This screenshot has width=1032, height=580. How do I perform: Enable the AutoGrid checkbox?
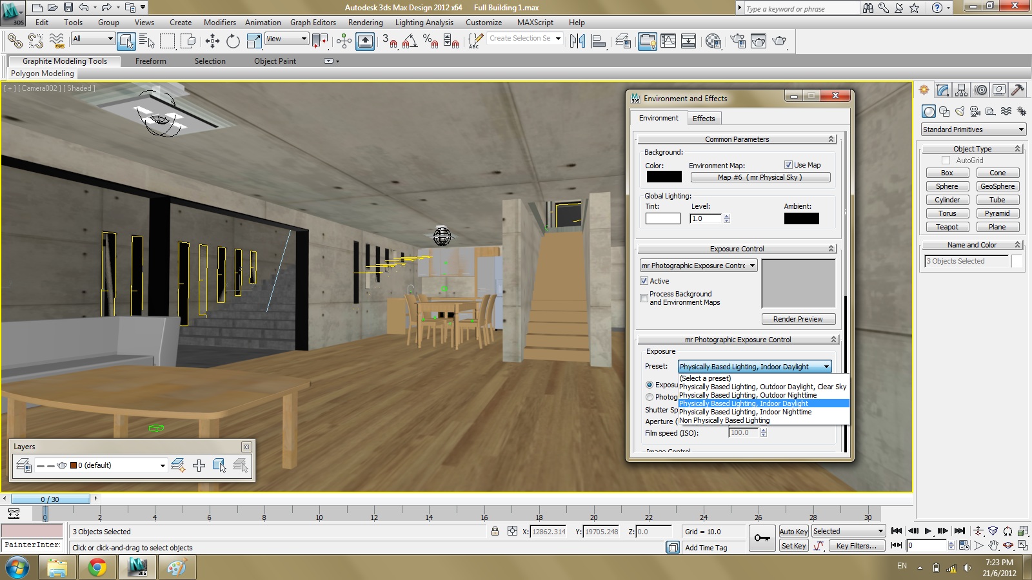946,160
